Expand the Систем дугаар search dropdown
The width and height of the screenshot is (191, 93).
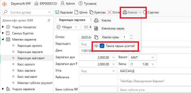click(49, 12)
